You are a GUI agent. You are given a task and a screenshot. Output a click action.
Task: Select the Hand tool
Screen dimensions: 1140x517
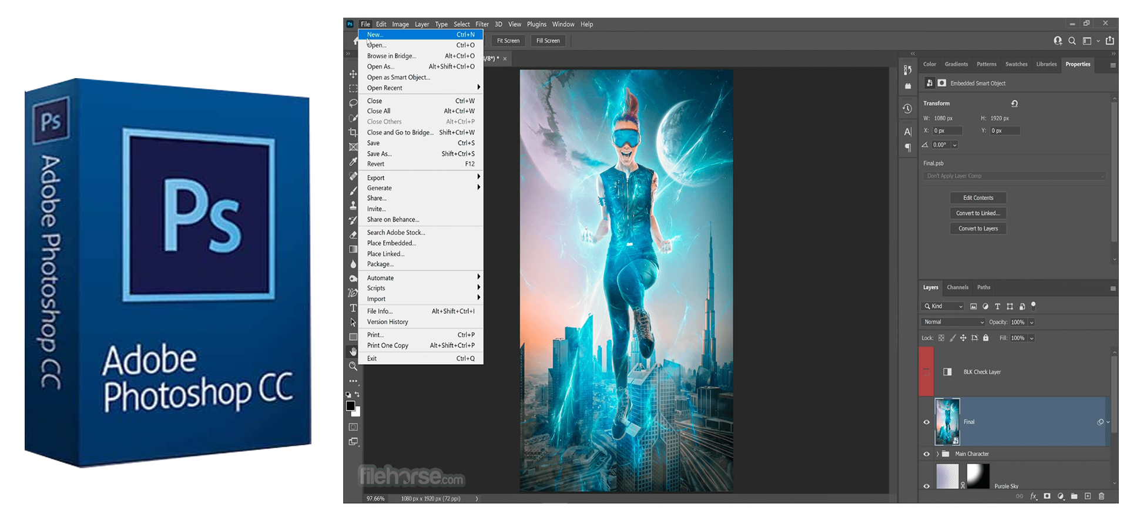(x=353, y=351)
